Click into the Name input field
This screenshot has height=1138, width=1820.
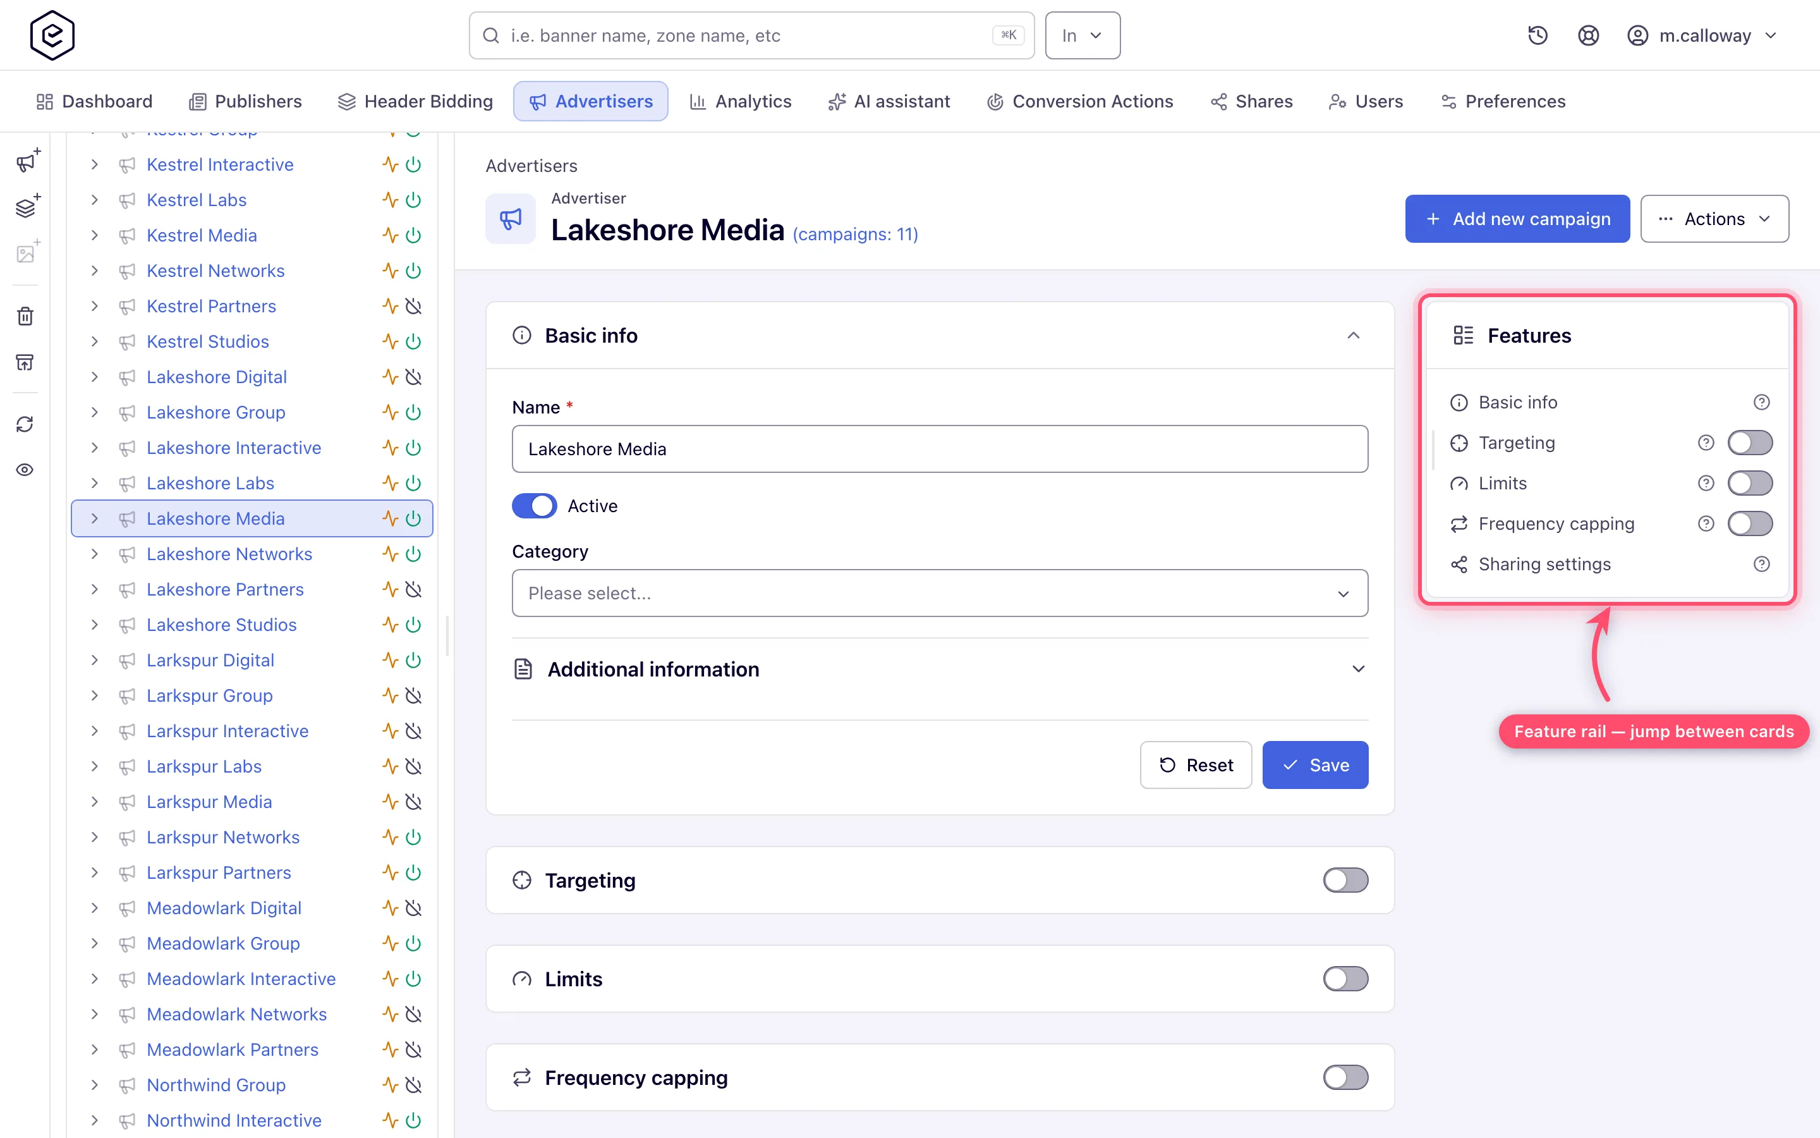pyautogui.click(x=939, y=449)
